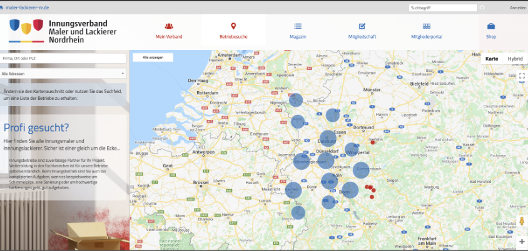This screenshot has width=528, height=251.
Task: Click the cluster marker east of Nijmegen
Action: [296, 100]
